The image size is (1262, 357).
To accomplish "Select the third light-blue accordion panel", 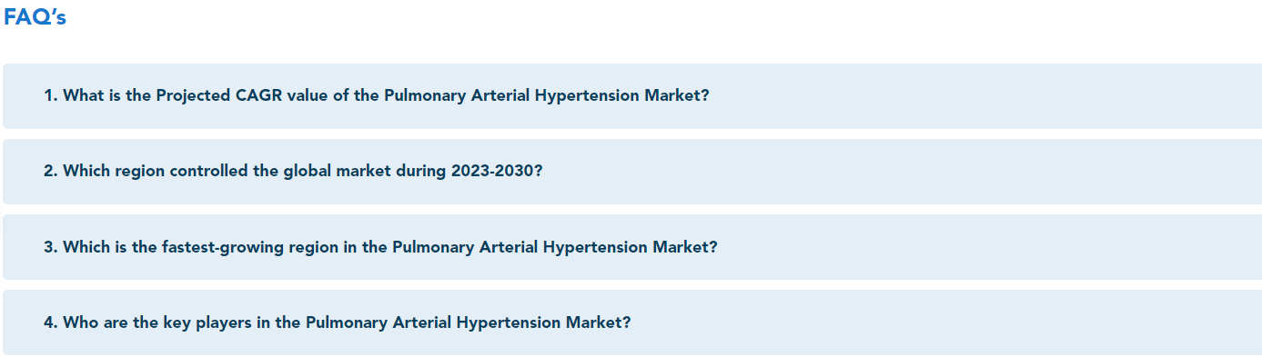I will pos(632,246).
